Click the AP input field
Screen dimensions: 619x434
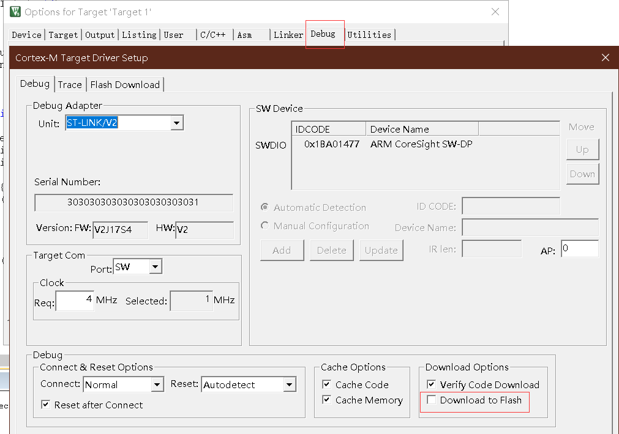point(580,249)
